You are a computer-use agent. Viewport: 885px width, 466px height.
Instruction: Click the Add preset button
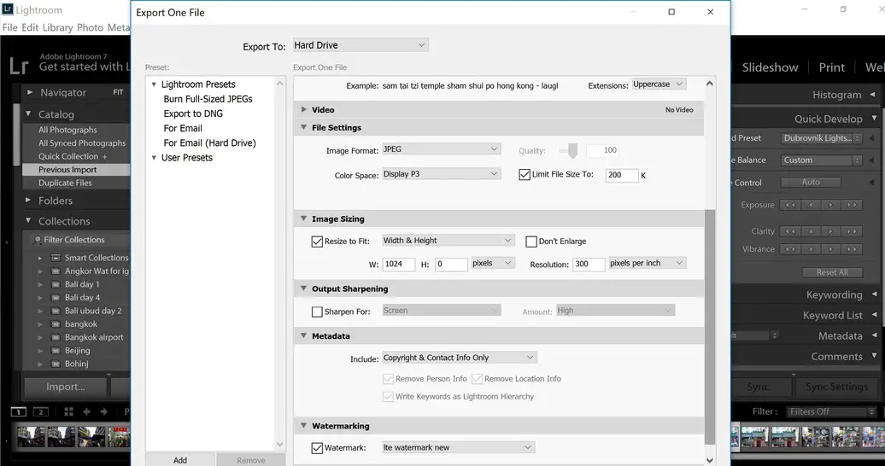pos(180,459)
